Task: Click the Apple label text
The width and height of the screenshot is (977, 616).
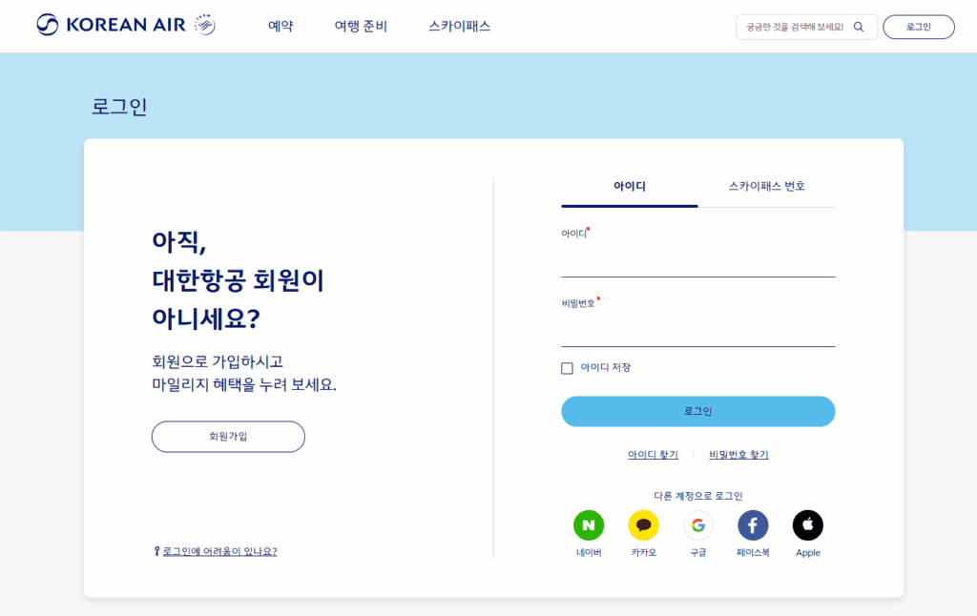Action: click(x=808, y=552)
